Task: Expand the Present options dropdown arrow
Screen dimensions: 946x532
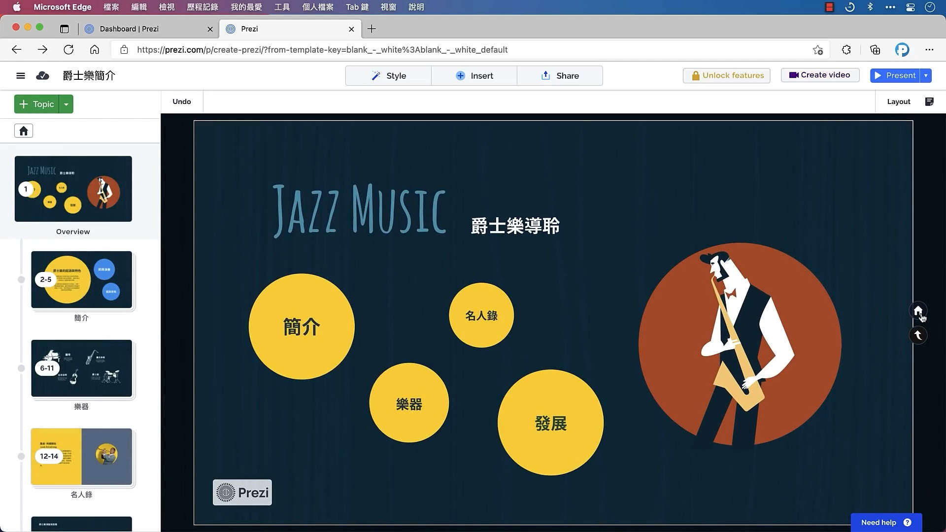Action: 926,75
